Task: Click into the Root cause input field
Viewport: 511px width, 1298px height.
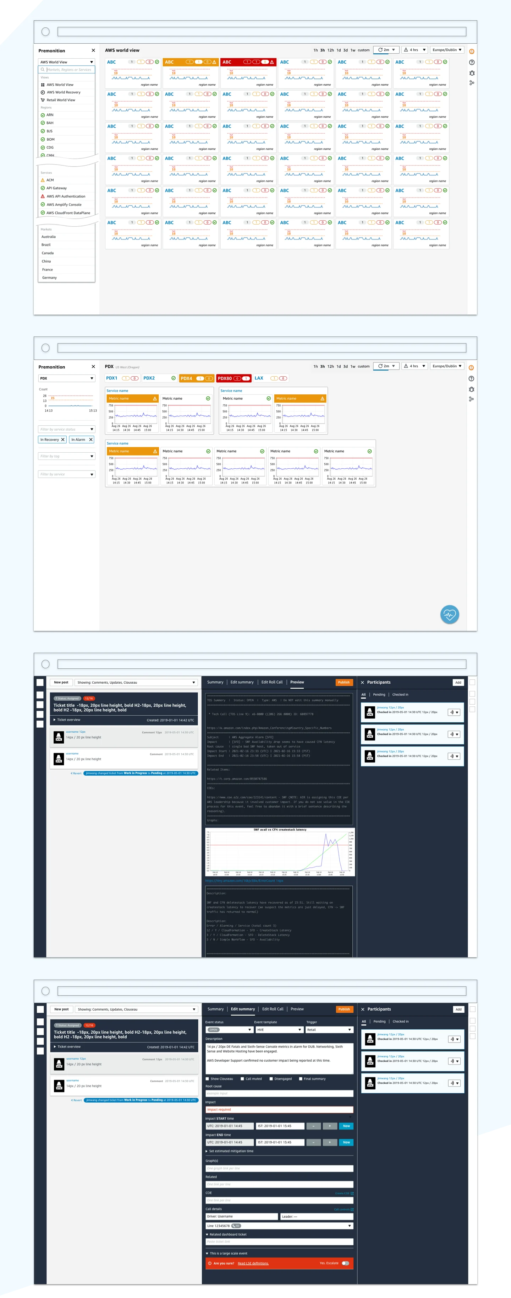Action: tap(279, 1093)
